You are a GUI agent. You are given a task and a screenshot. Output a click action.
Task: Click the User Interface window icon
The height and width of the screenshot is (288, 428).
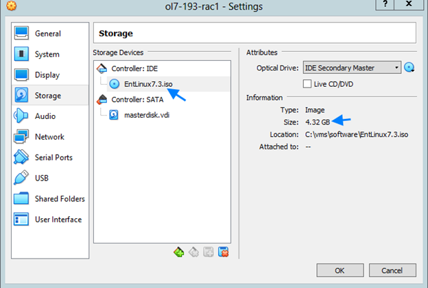click(x=21, y=219)
